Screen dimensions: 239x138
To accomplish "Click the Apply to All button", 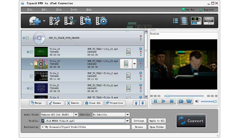I will 157,121.
